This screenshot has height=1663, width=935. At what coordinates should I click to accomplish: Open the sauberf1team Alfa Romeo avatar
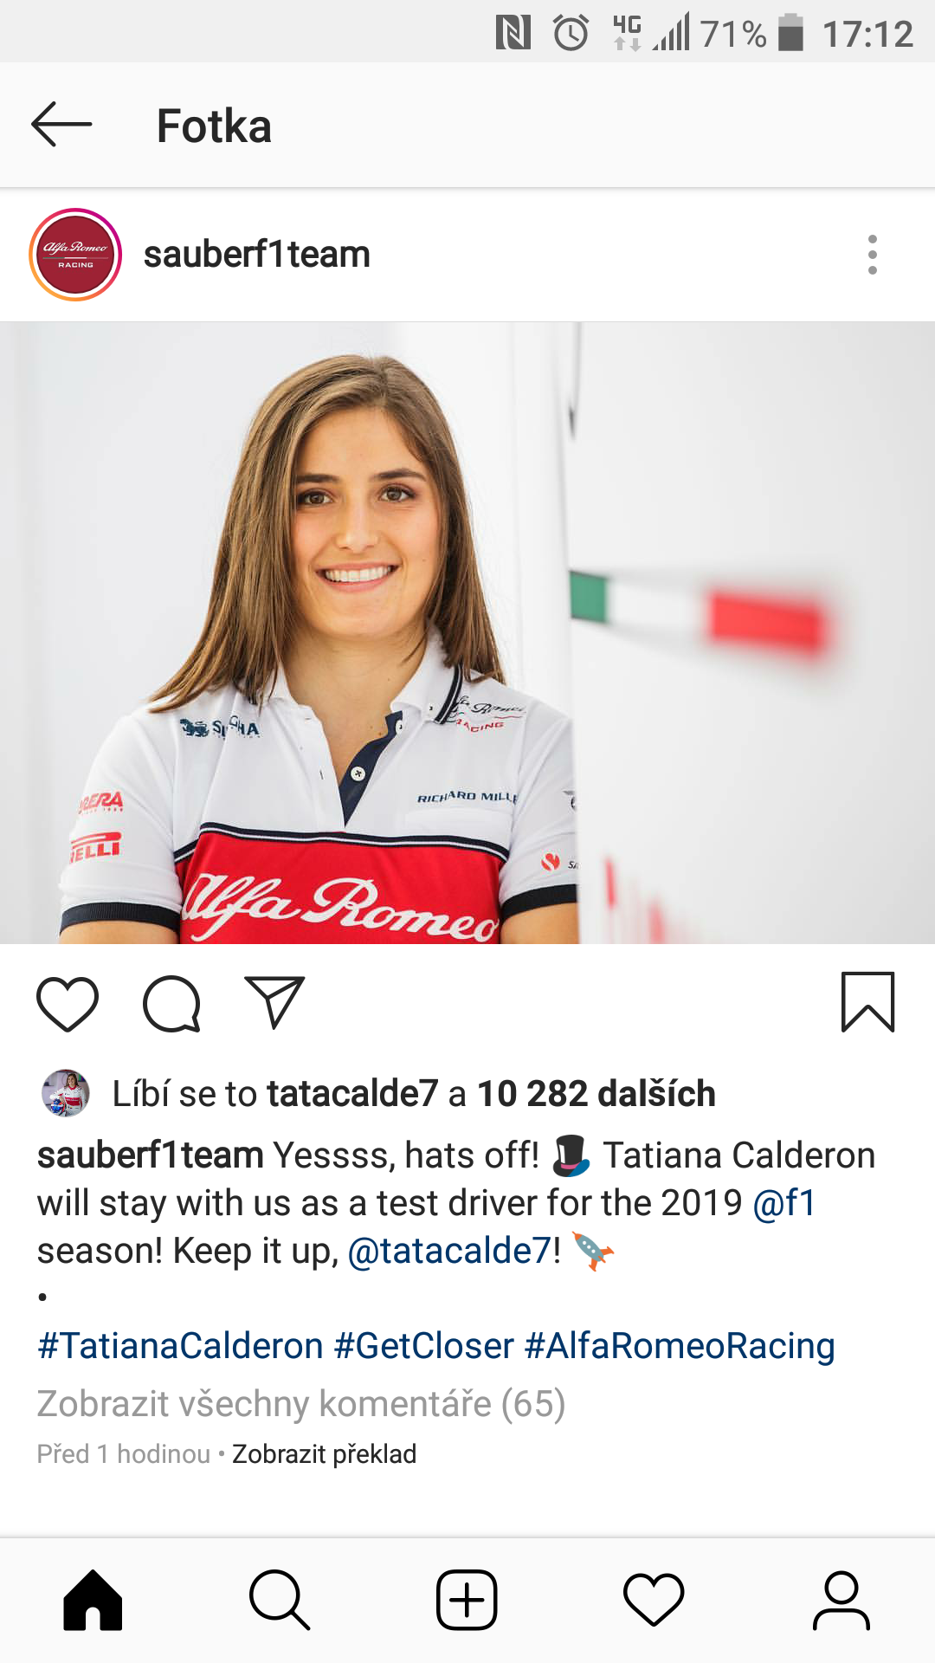coord(75,255)
